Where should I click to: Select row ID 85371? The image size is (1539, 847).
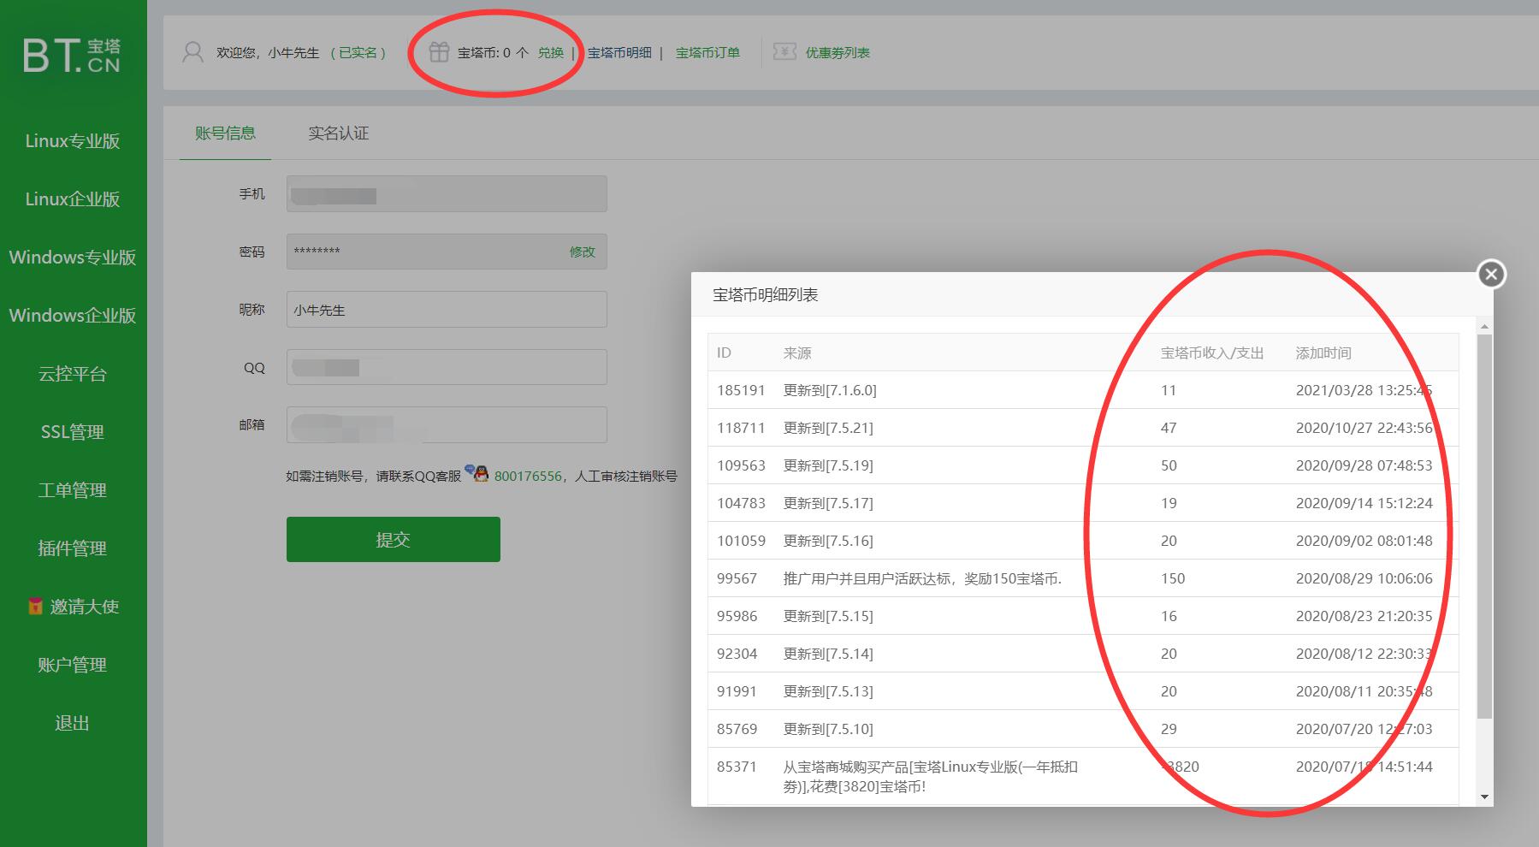[x=737, y=767]
